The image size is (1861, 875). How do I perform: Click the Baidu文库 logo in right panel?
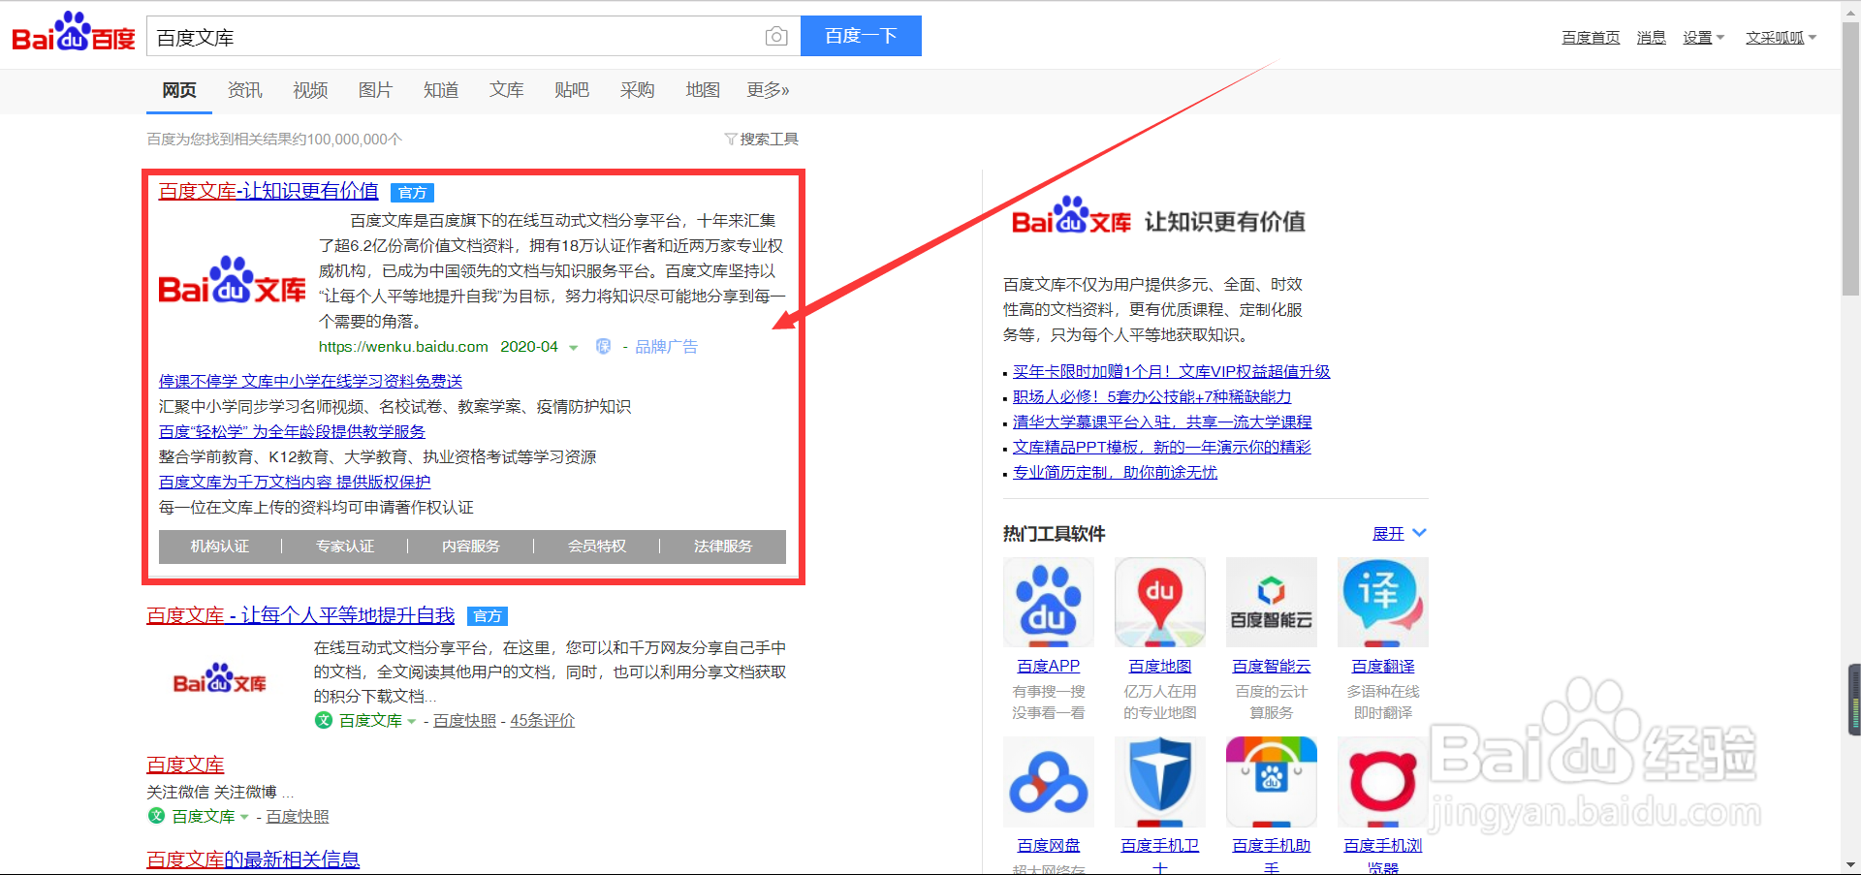pyautogui.click(x=1071, y=216)
